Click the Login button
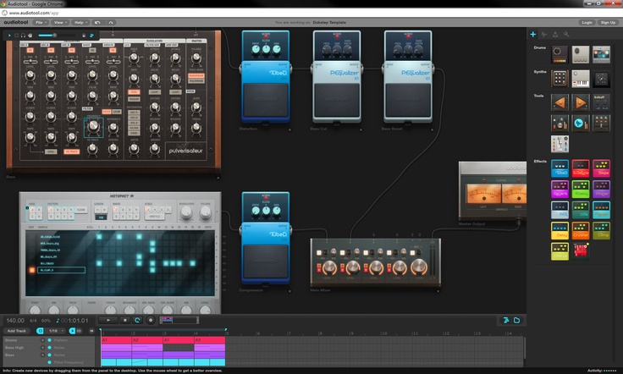Image resolution: width=623 pixels, height=374 pixels. [587, 22]
